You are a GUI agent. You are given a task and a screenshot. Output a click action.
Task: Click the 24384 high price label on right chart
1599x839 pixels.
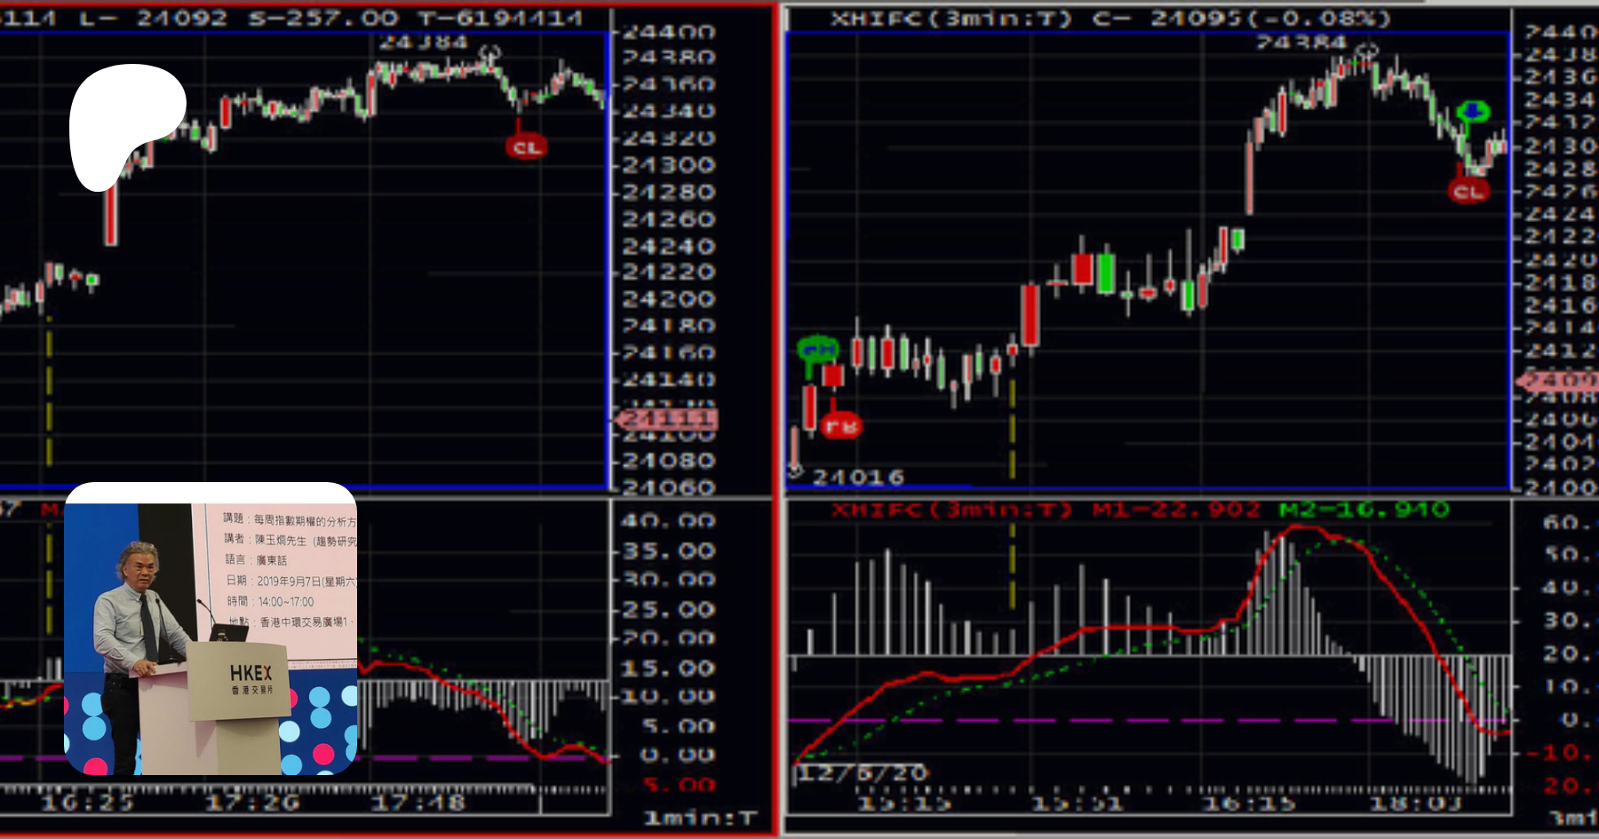1301,42
